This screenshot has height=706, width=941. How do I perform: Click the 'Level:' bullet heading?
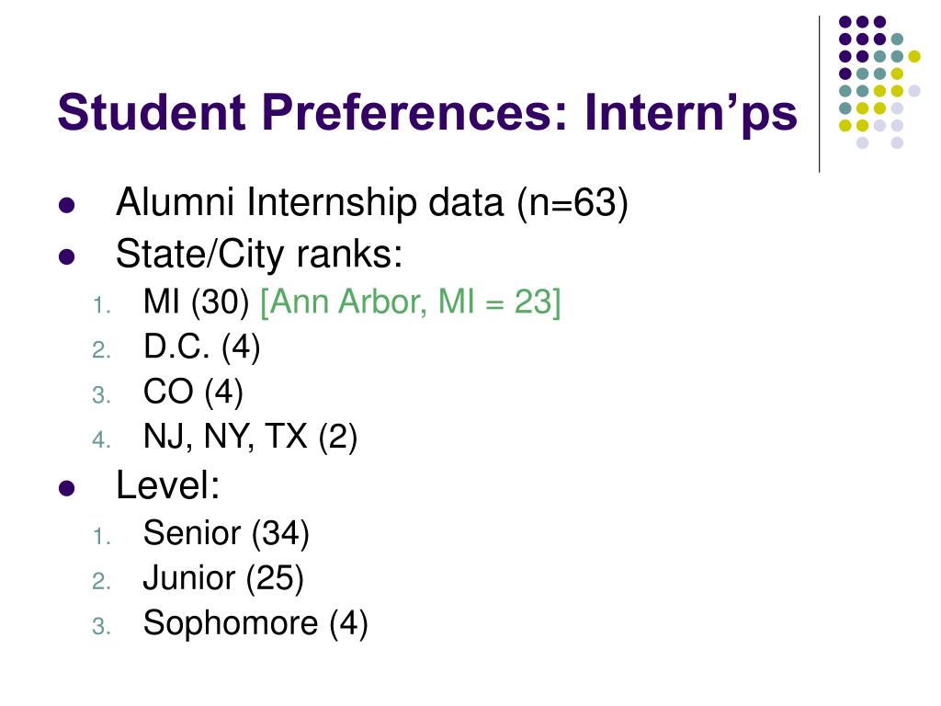coord(167,485)
